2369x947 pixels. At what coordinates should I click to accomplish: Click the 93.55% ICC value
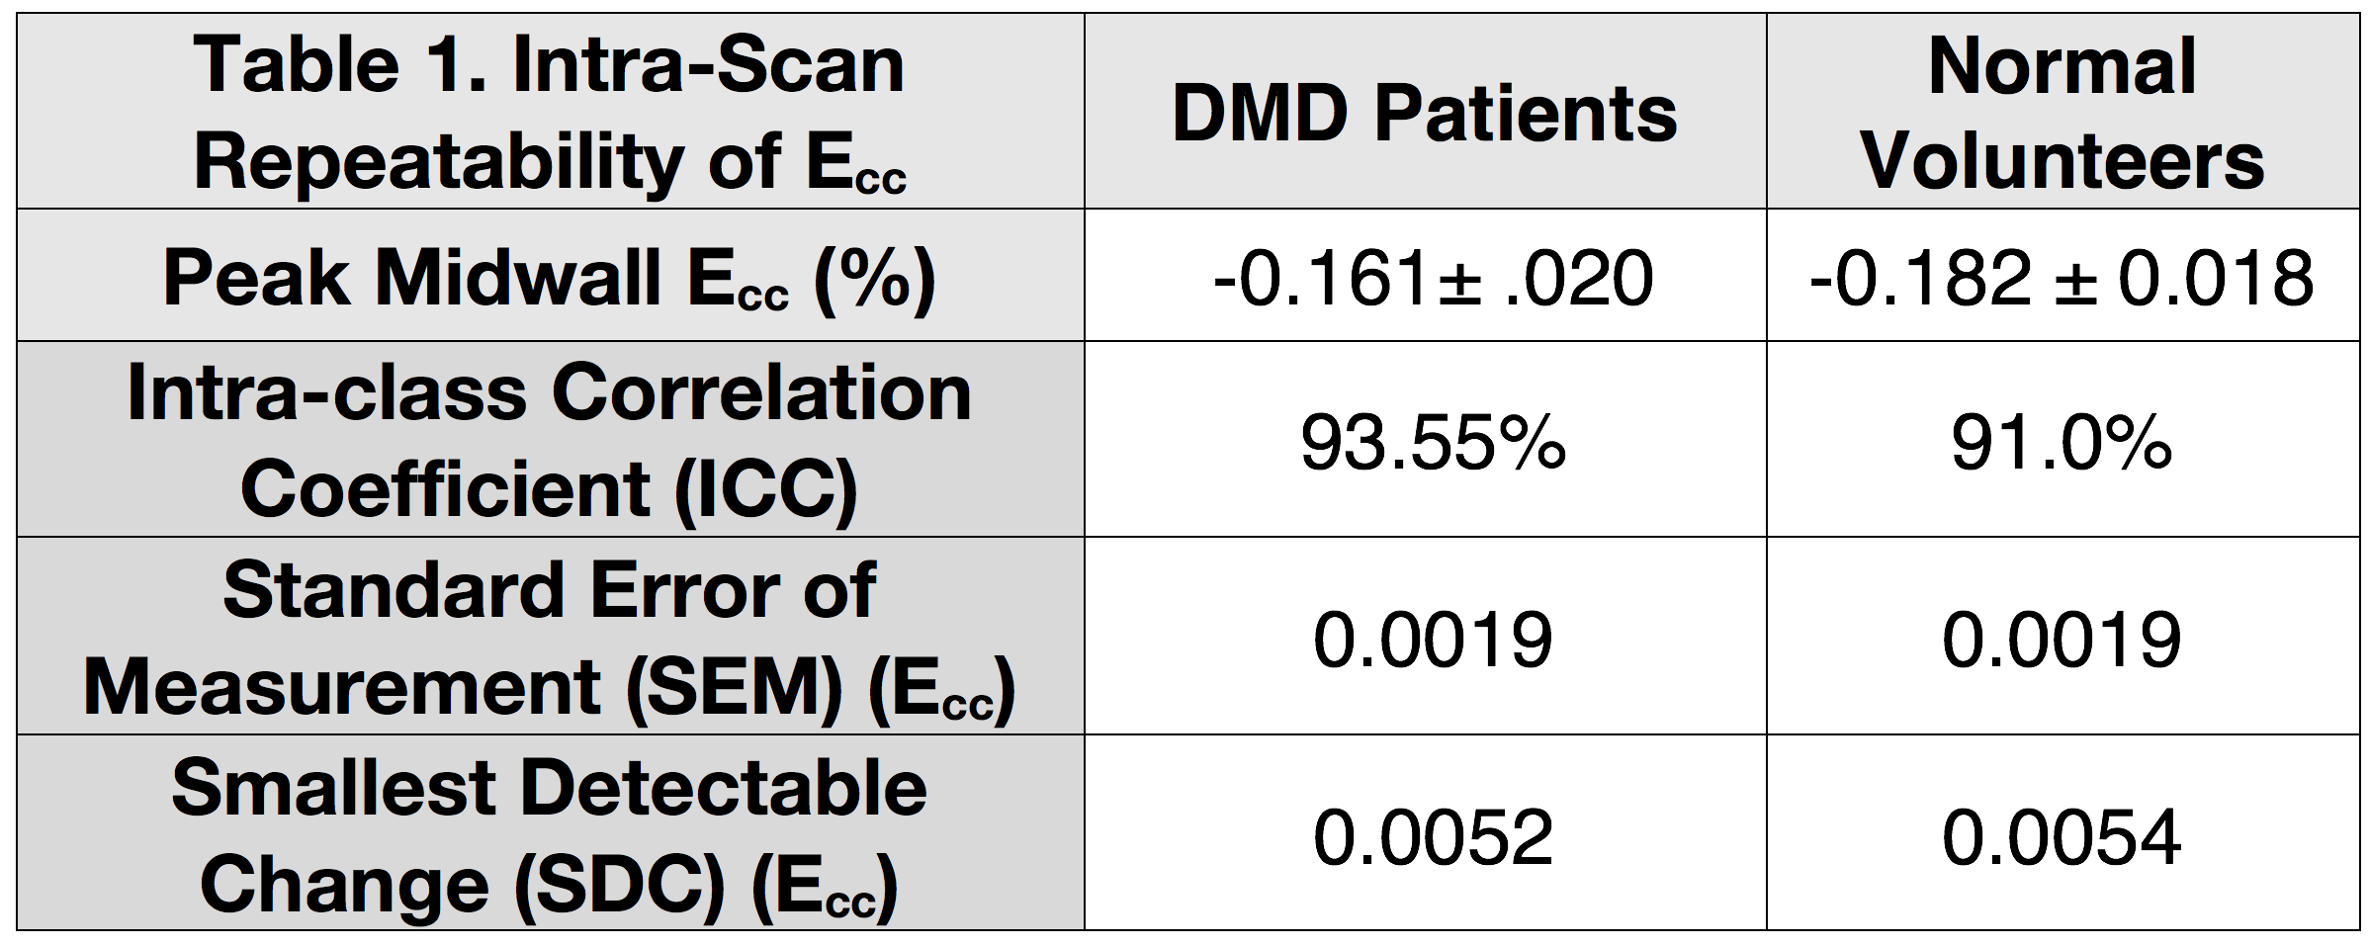point(1432,443)
